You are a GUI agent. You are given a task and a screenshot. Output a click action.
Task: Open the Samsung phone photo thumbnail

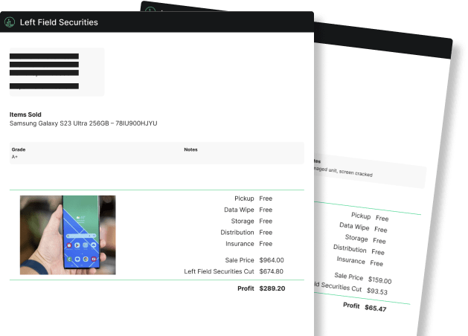click(x=67, y=235)
